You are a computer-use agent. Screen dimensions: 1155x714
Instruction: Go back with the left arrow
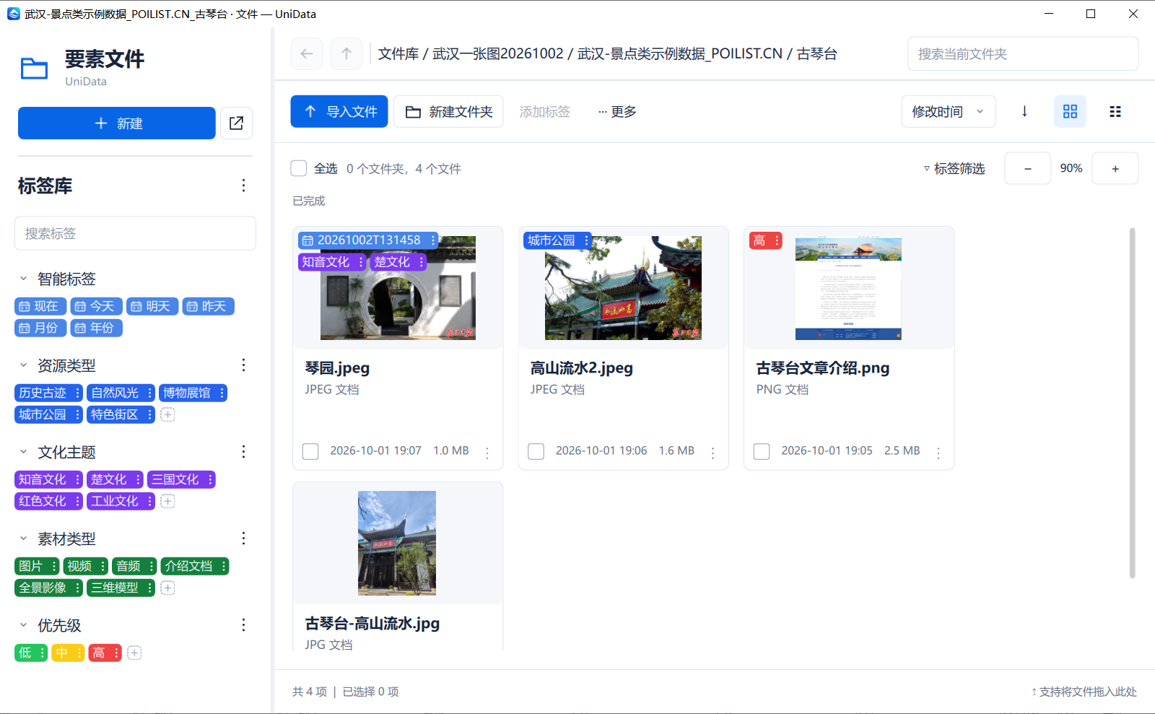(307, 53)
